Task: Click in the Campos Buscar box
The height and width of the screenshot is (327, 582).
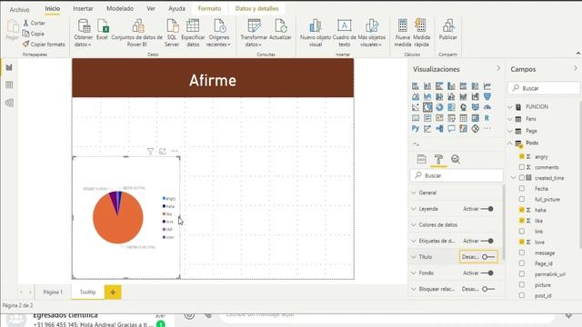Action: coord(544,88)
